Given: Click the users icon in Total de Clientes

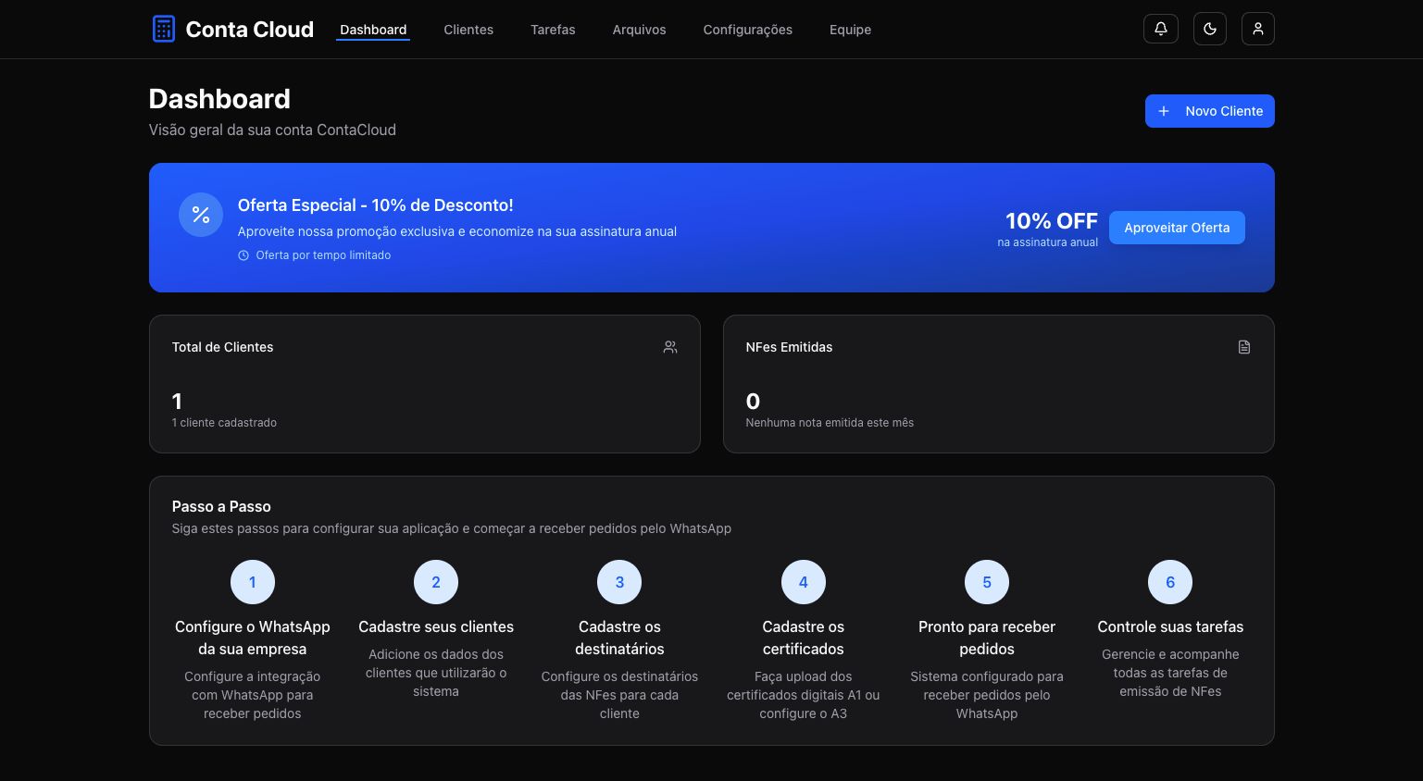Looking at the screenshot, I should coord(670,347).
